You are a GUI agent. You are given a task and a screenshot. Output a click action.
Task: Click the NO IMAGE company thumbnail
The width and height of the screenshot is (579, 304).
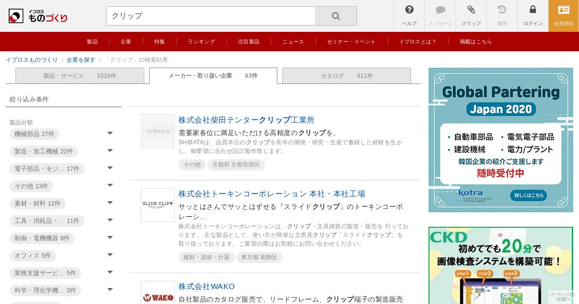pos(158,131)
